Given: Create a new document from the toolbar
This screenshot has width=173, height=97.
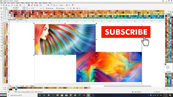Looking at the screenshot, I should click(1, 5).
